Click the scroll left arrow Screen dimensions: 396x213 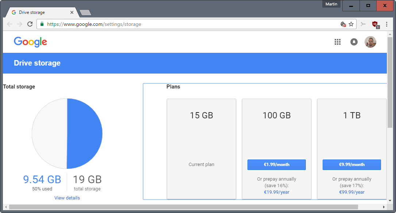6,207
